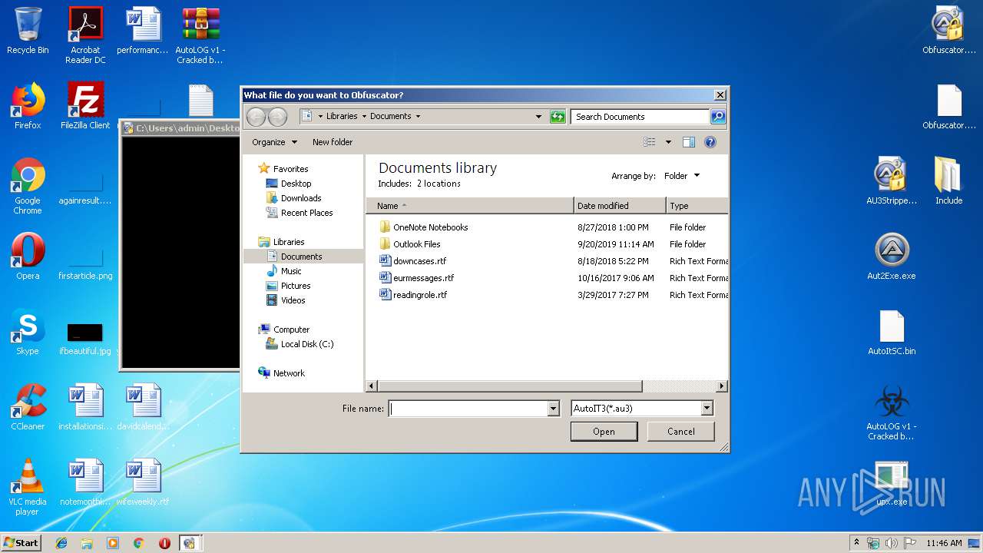Launch Acrobat Reader DC desktop shortcut
The image size is (983, 553).
[85, 35]
